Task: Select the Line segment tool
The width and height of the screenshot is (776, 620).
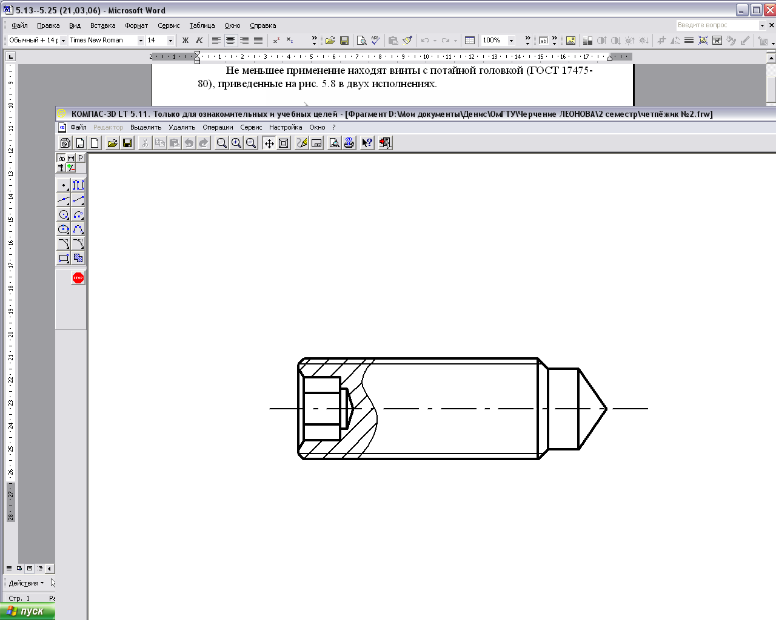Action: click(78, 200)
